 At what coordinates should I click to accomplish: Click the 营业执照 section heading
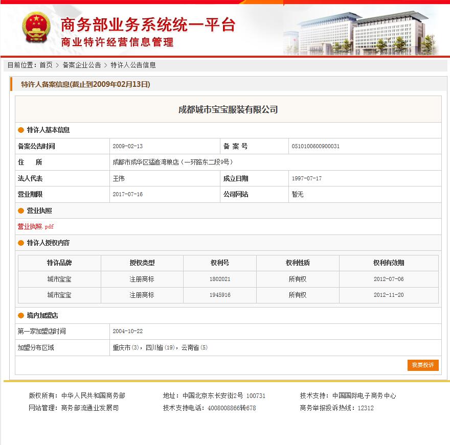[x=39, y=210]
